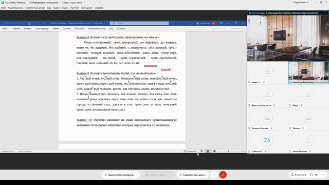
Task: Click Совместный доступ share button
Action: coord(193,175)
